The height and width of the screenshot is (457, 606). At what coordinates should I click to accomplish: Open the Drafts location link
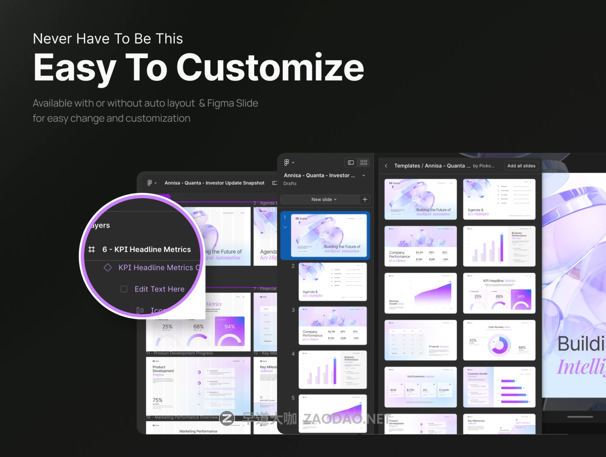click(290, 184)
